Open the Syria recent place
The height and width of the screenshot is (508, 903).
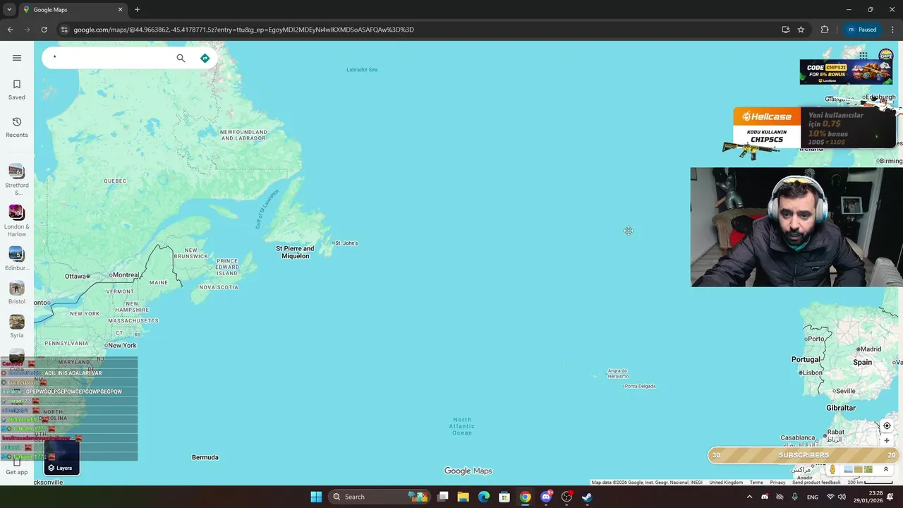17,326
